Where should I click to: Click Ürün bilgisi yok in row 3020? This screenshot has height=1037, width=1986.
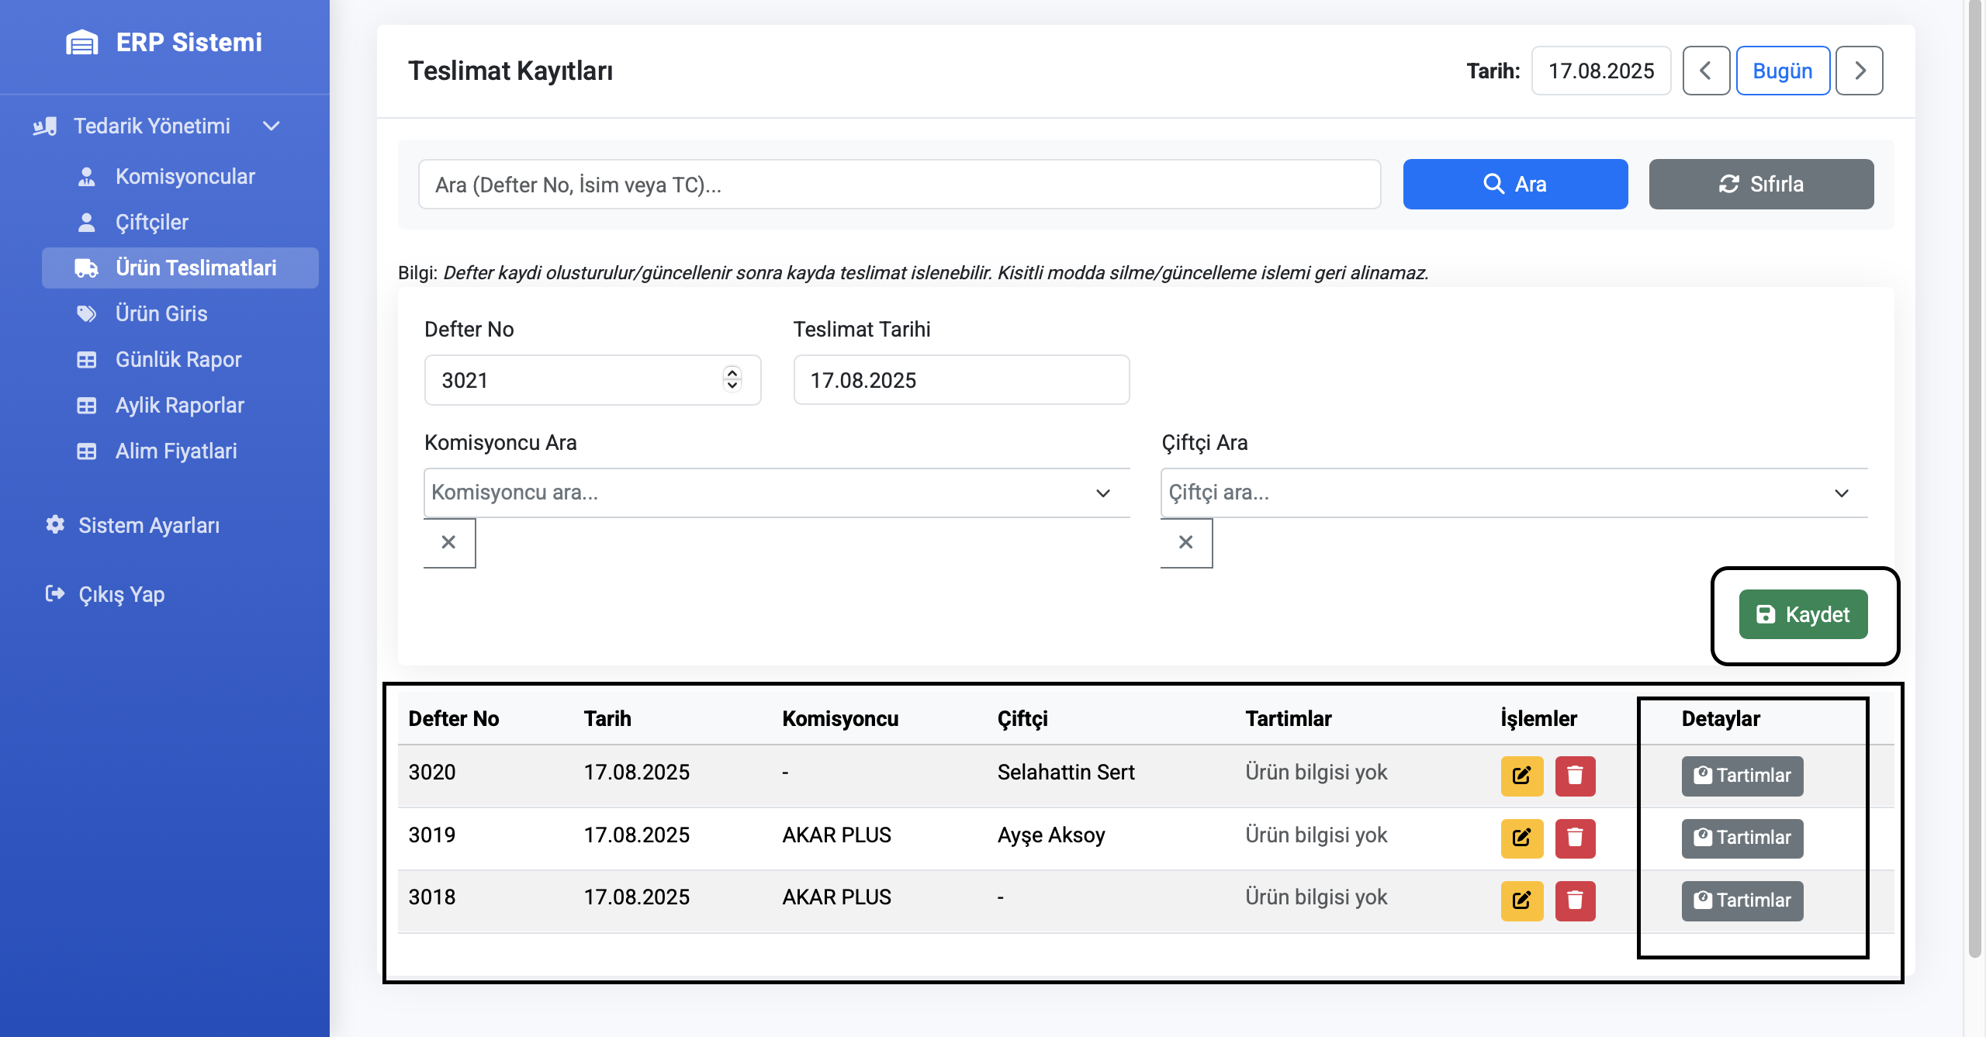(x=1317, y=773)
